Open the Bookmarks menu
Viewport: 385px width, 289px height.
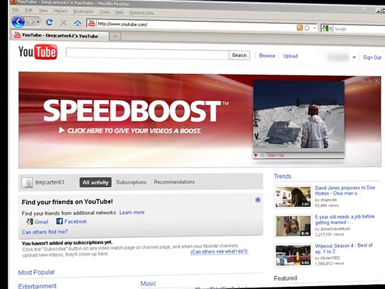(83, 12)
